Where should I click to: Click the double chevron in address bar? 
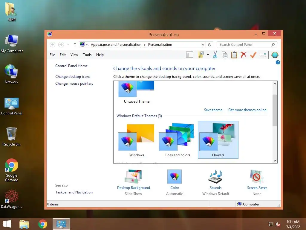coord(87,45)
